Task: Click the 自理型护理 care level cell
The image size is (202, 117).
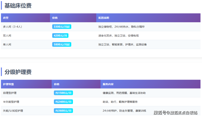Action: coord(10,93)
